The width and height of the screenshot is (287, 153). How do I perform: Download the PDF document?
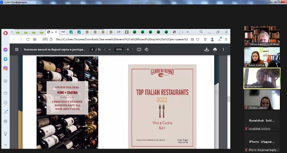[207, 49]
